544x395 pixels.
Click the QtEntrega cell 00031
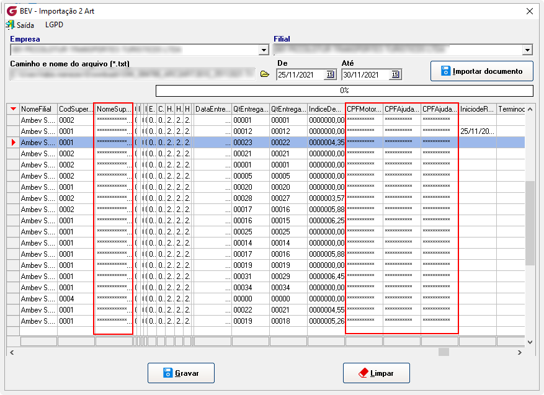point(251,277)
